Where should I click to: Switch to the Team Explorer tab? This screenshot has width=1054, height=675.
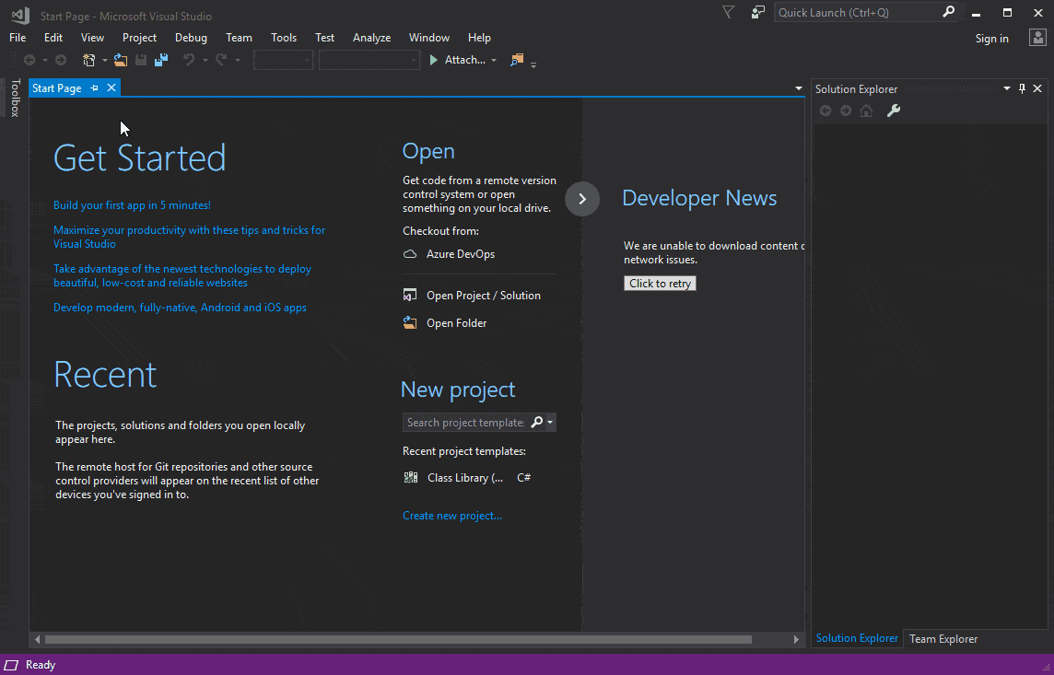[943, 639]
